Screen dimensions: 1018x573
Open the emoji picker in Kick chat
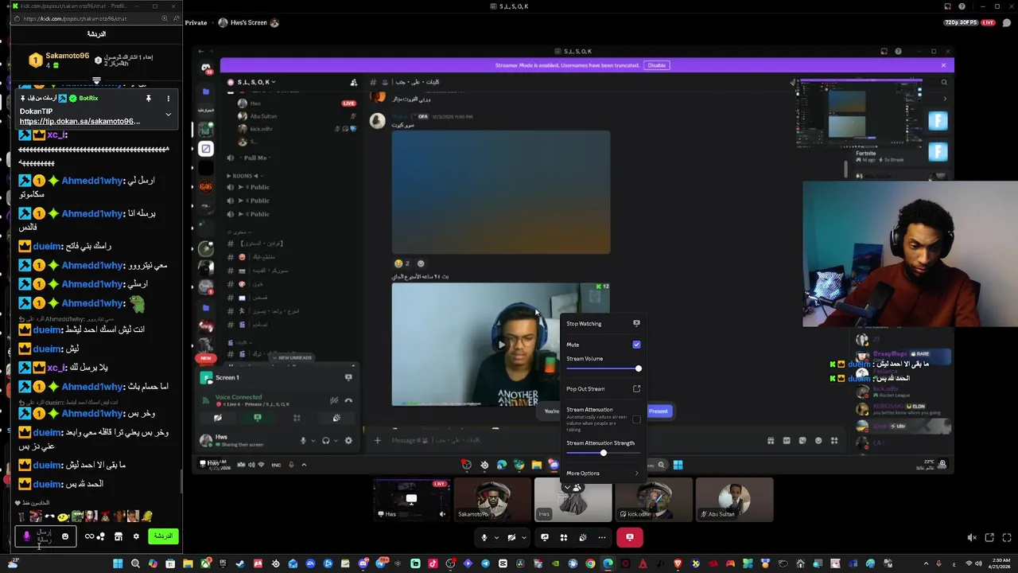pos(65,536)
